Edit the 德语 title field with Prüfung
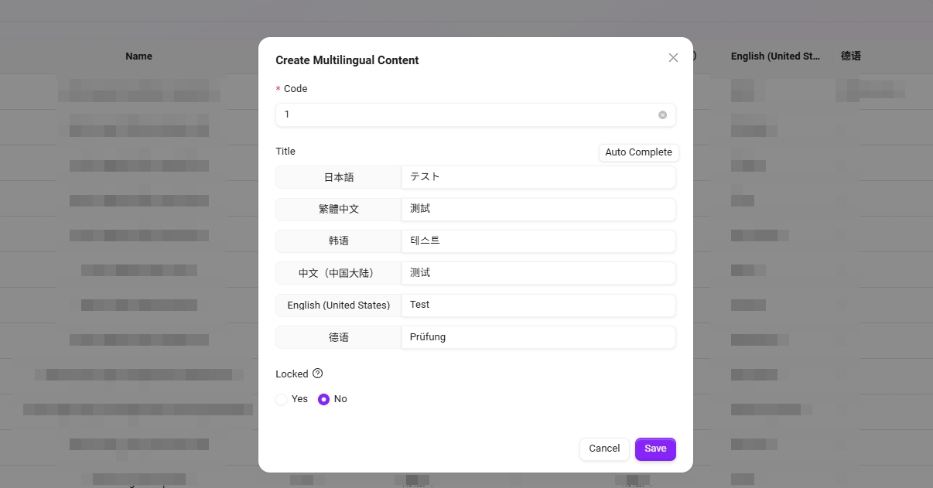 (x=538, y=337)
